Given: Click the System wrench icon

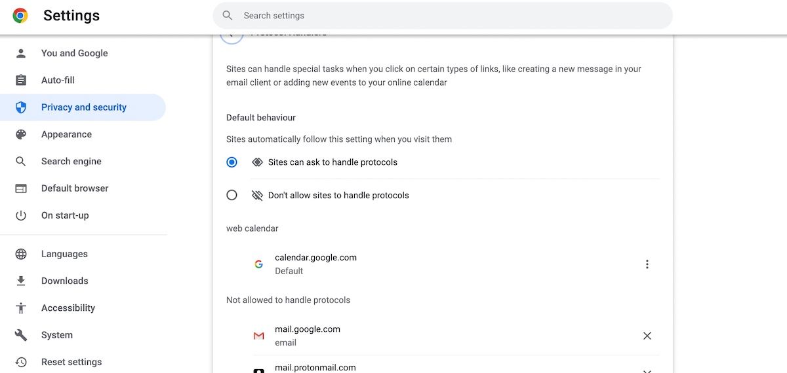Looking at the screenshot, I should pos(21,335).
